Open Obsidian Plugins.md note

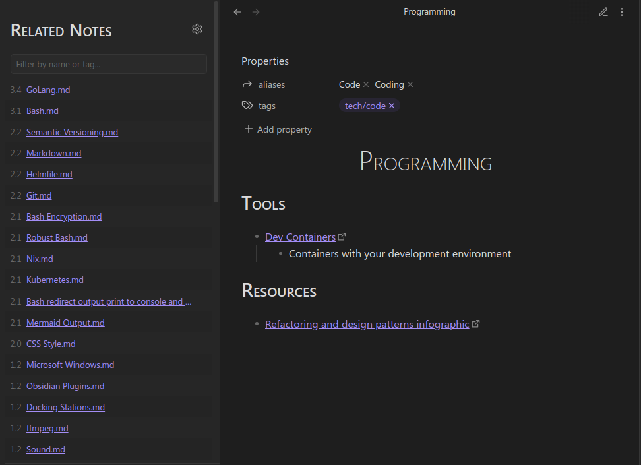(x=65, y=386)
